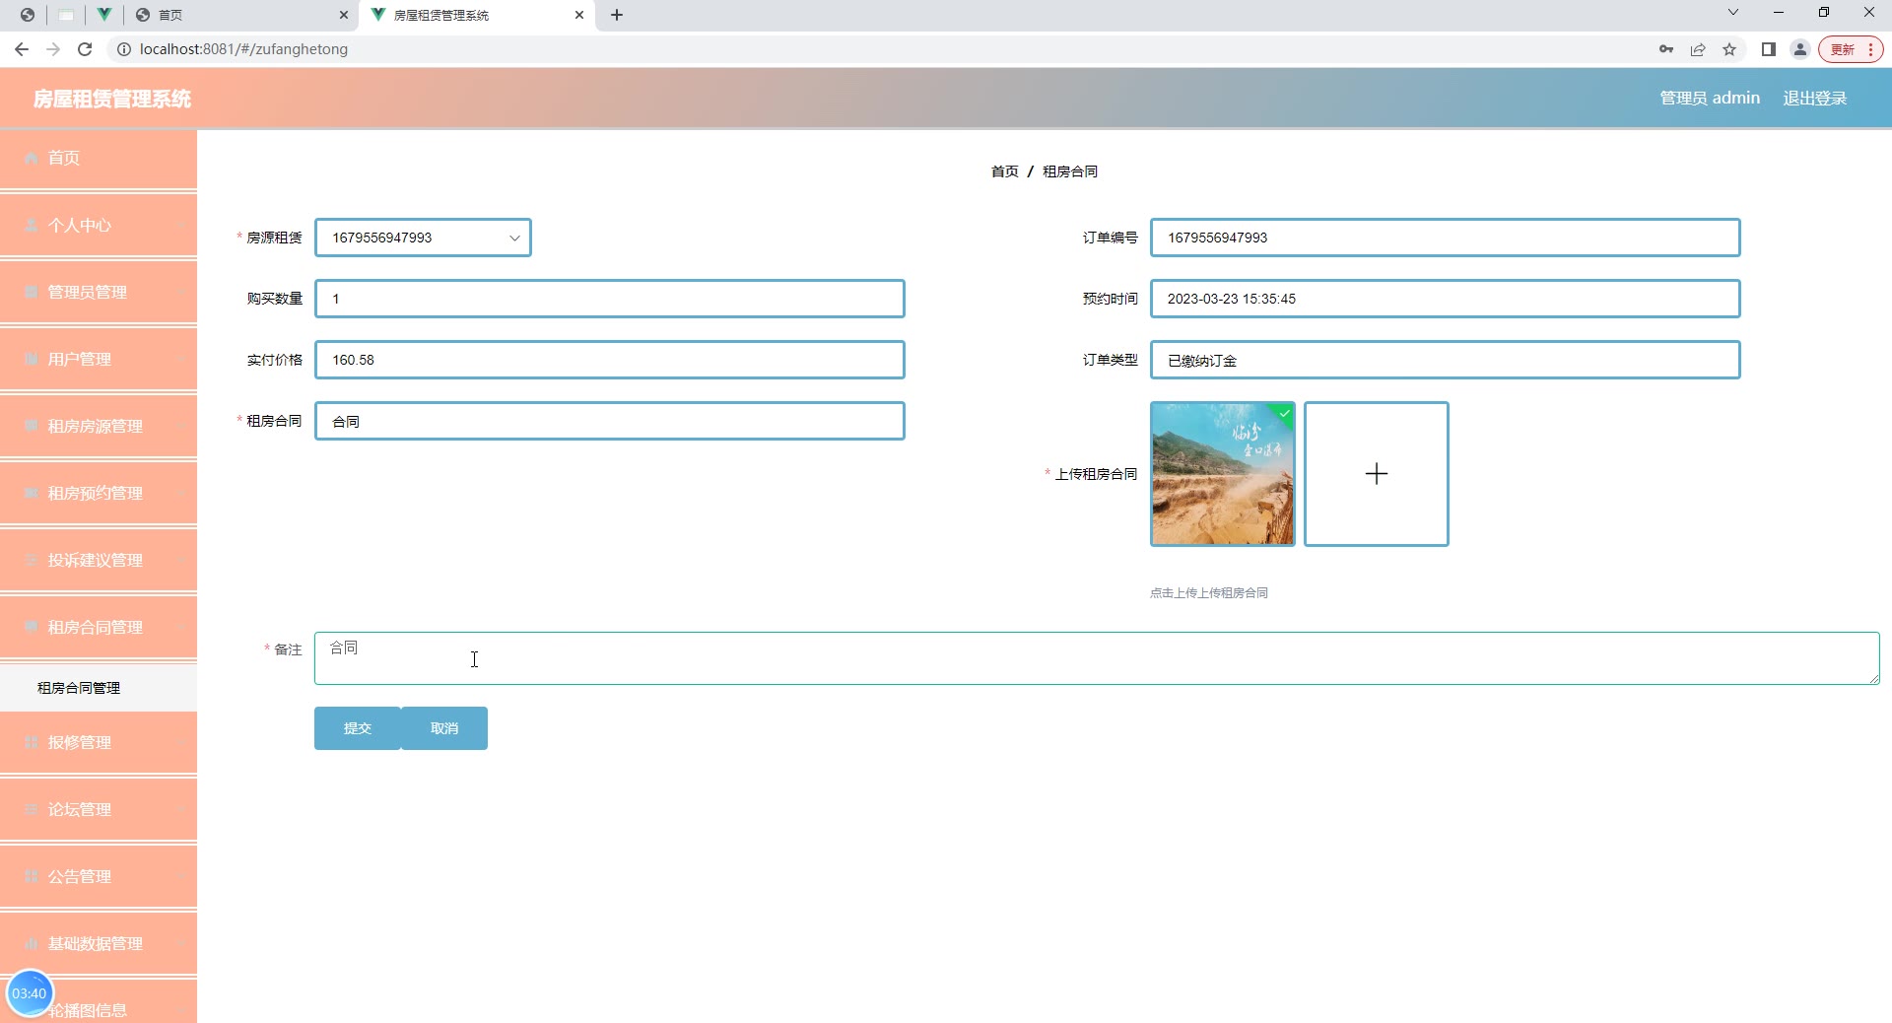Expand 租房预约管理 menu chevron
This screenshot has height=1023, width=1892.
pos(181,493)
